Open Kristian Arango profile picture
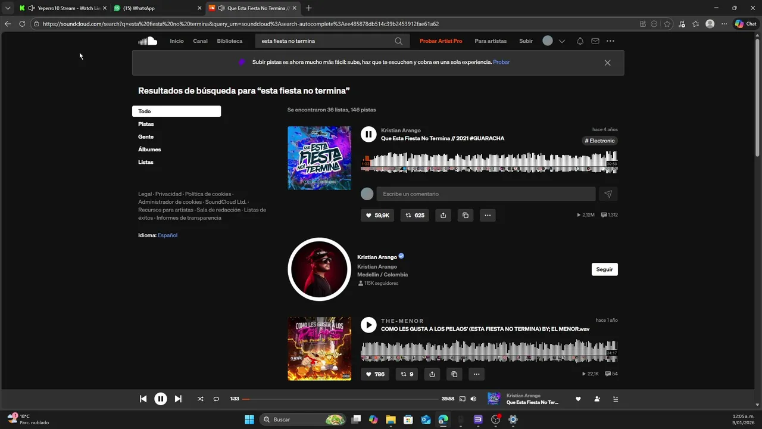Screen dimensions: 762x429 coord(319,269)
